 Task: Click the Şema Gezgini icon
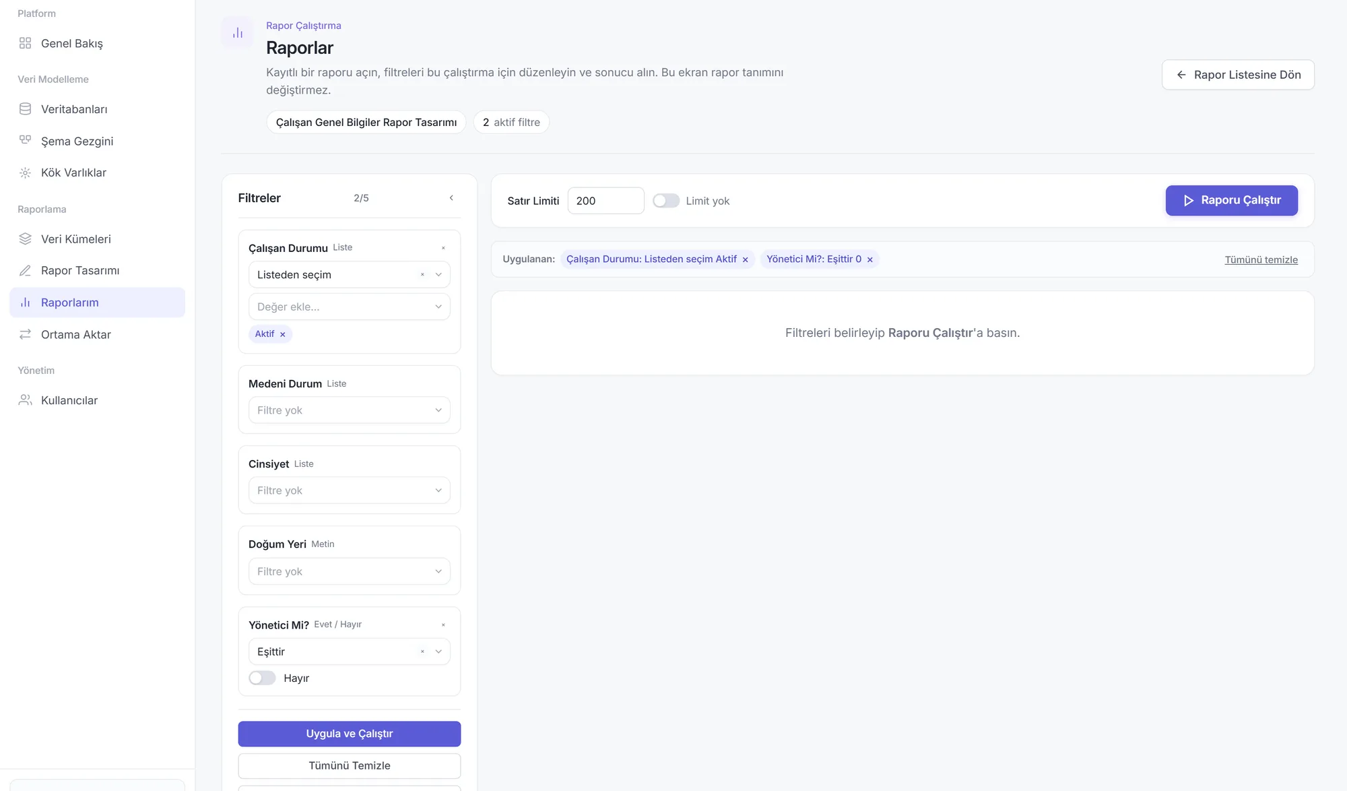point(25,140)
